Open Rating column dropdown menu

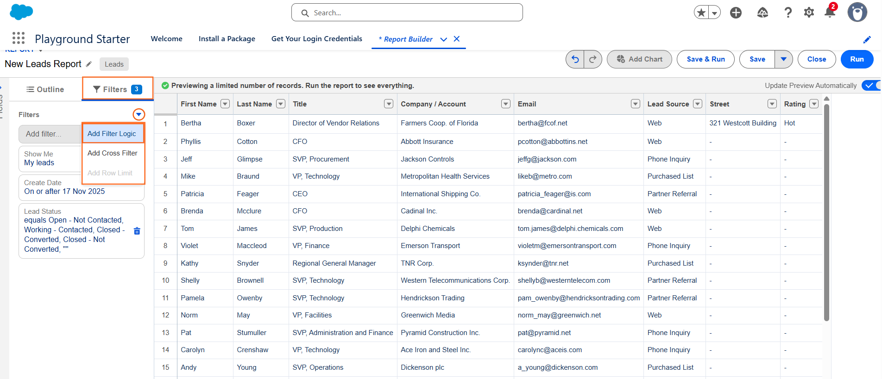[814, 104]
